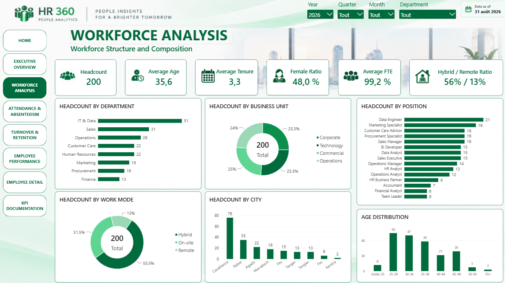Click the Average FTE team icon
The width and height of the screenshot is (505, 283).
pos(351,76)
